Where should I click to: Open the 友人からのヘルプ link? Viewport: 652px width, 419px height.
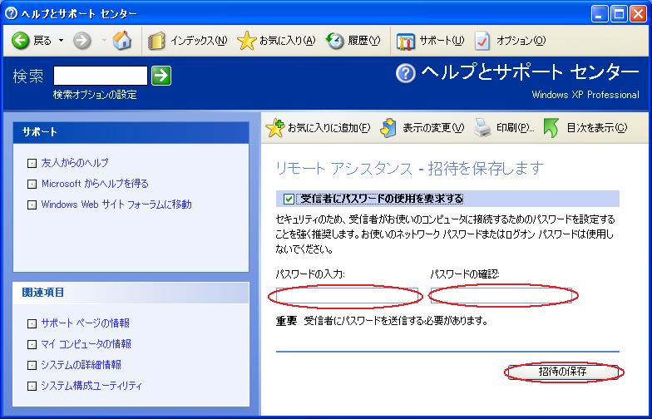(x=75, y=163)
